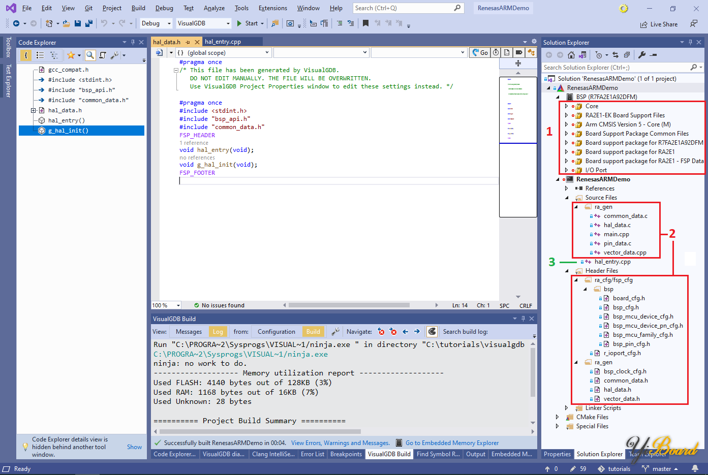Switch to the Breakpoints tab

(x=346, y=454)
